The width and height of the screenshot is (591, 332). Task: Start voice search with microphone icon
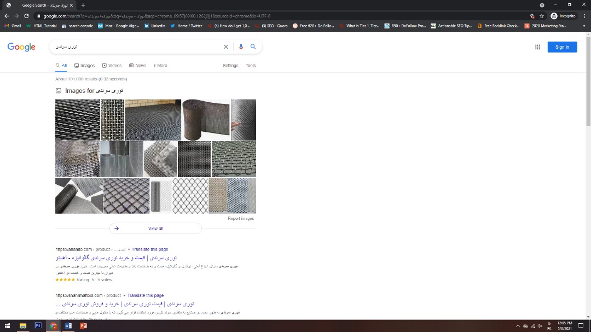241,46
